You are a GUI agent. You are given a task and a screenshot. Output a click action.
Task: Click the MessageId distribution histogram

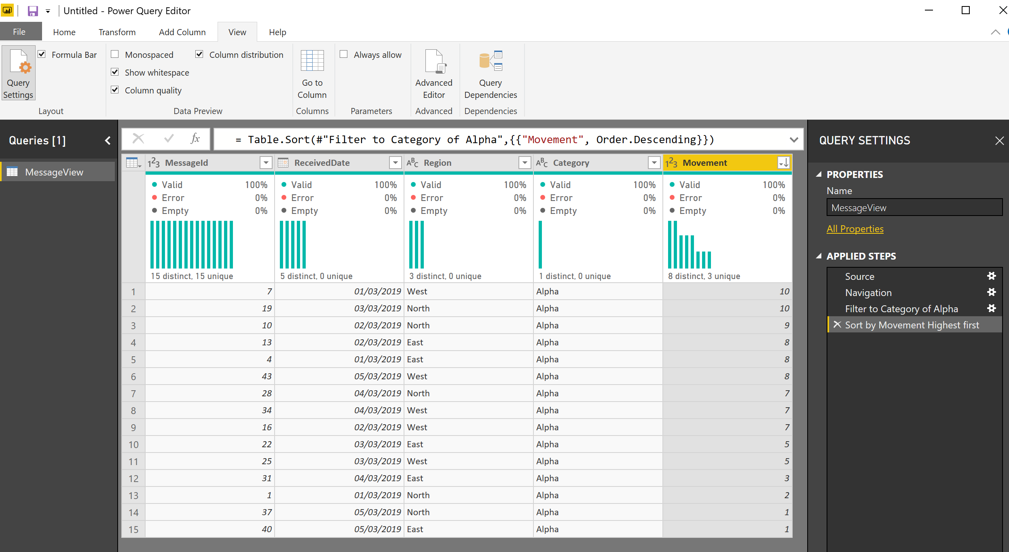pos(192,245)
